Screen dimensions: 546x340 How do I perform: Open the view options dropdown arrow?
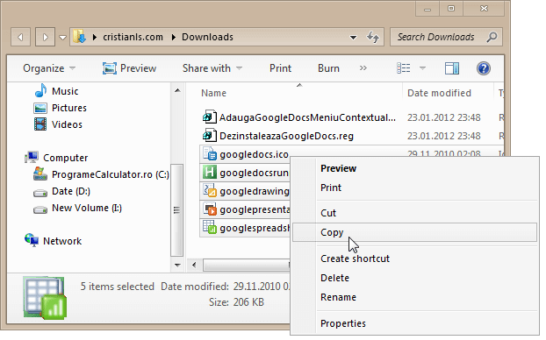[422, 68]
